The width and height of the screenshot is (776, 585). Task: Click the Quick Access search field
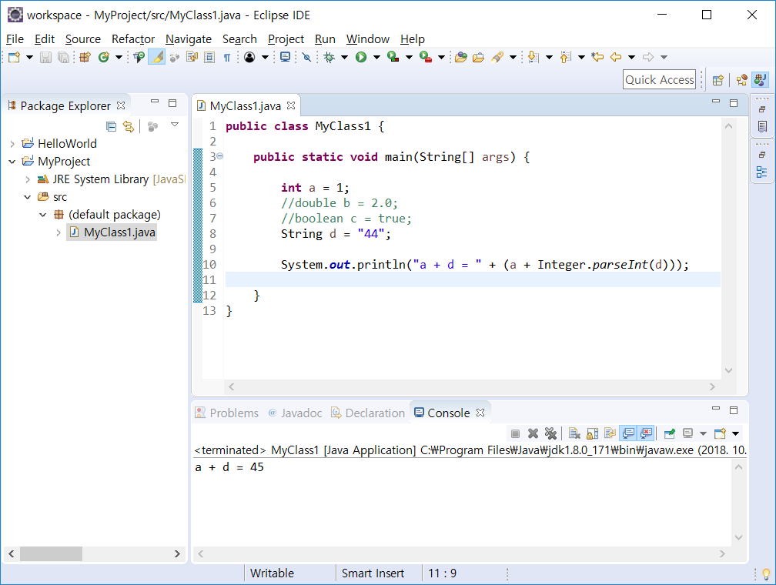click(659, 79)
